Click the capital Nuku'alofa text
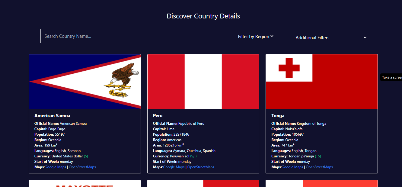 tap(294, 129)
